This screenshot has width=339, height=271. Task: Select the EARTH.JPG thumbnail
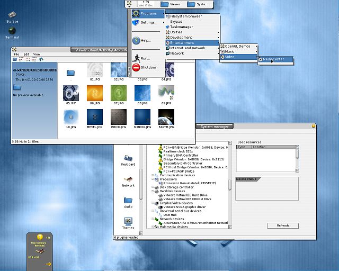166,118
